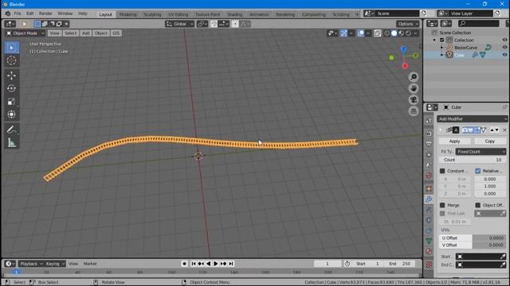Open the Texture properties checker tab
510x286 pixels.
tap(429, 265)
